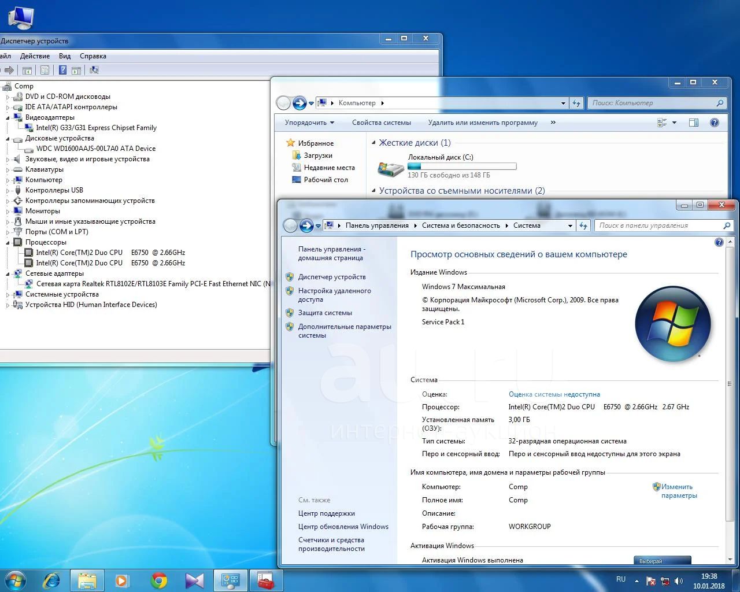Collapse Жесткие диски group in Computer
The image size is (740, 592).
pos(373,143)
